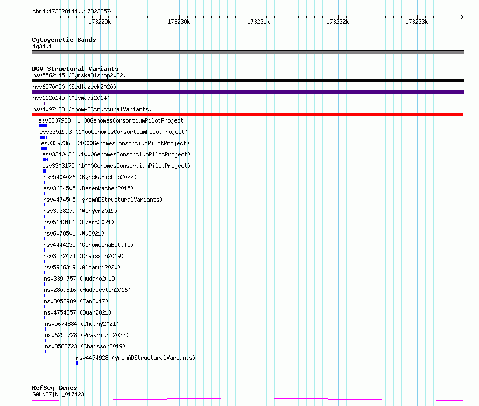Screen dimensions: 479x406
Task: Click the black nsv5562145 variant bar
Action: coord(248,81)
